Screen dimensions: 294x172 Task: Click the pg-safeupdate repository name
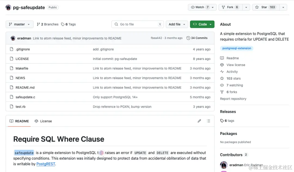29,8
